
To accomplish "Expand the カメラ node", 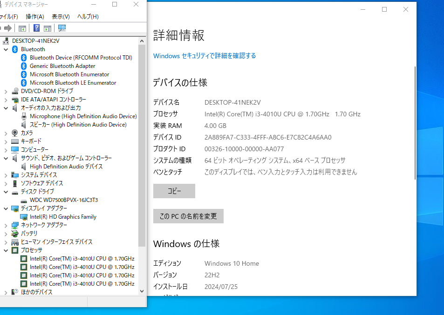I will click(6, 133).
